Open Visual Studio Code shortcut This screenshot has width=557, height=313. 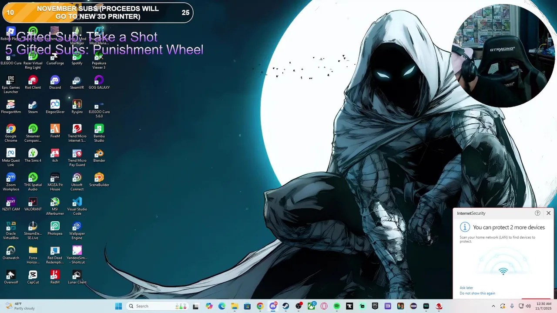click(77, 206)
